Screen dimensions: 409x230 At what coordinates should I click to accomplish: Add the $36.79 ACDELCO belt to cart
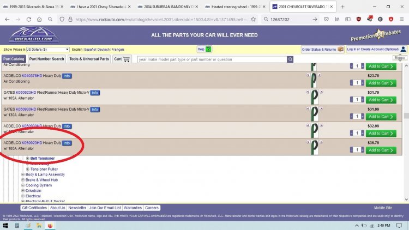point(381,150)
